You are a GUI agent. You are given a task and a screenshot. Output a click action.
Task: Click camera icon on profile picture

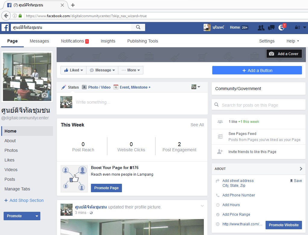click(45, 95)
